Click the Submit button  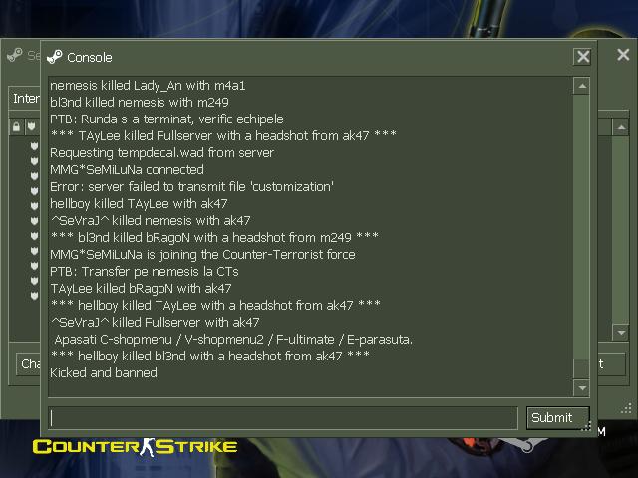coord(557,418)
